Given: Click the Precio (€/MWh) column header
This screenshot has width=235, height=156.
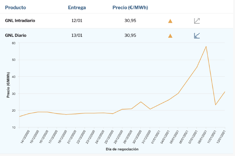Looking at the screenshot, I should point(130,7).
